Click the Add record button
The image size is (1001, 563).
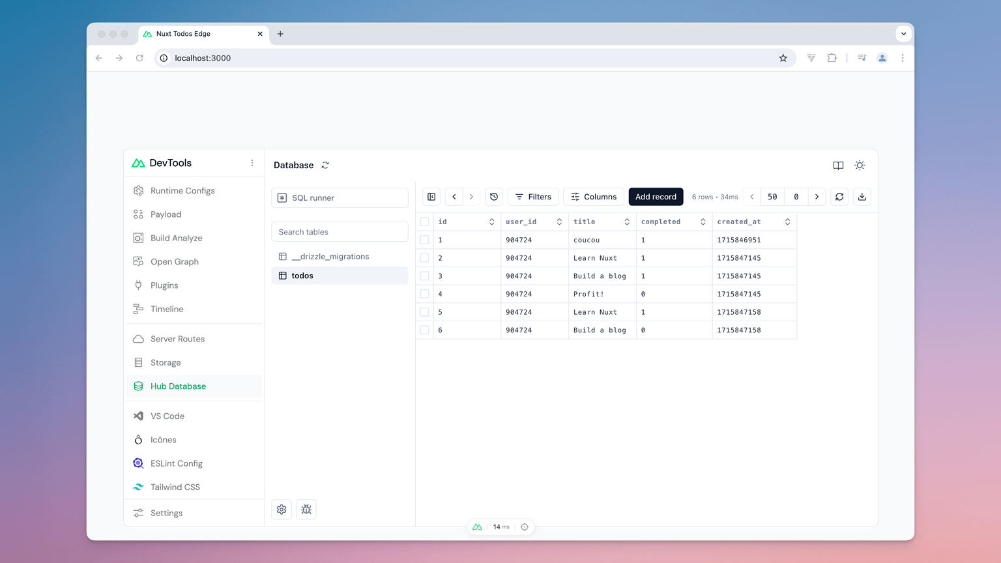(x=656, y=197)
